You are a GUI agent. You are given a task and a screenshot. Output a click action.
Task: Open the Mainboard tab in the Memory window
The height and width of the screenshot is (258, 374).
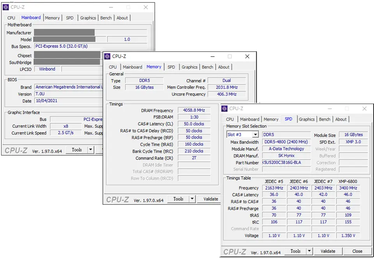tap(132, 67)
